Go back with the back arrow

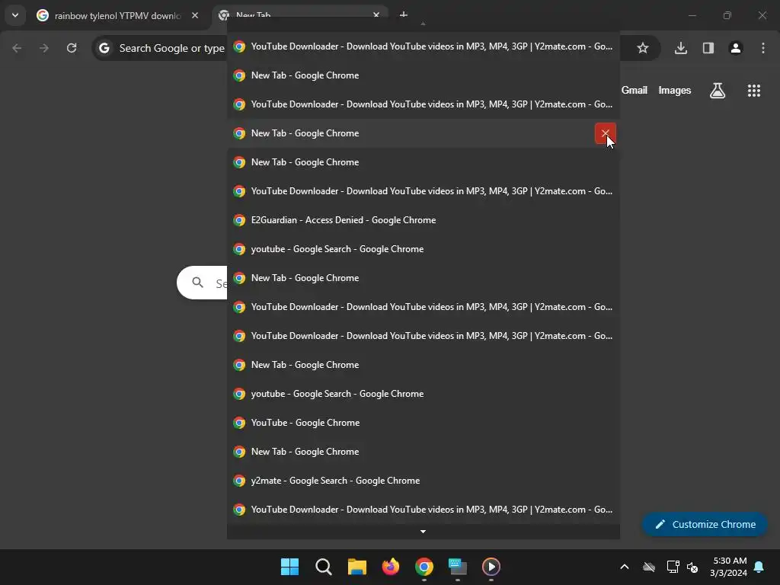click(x=17, y=48)
